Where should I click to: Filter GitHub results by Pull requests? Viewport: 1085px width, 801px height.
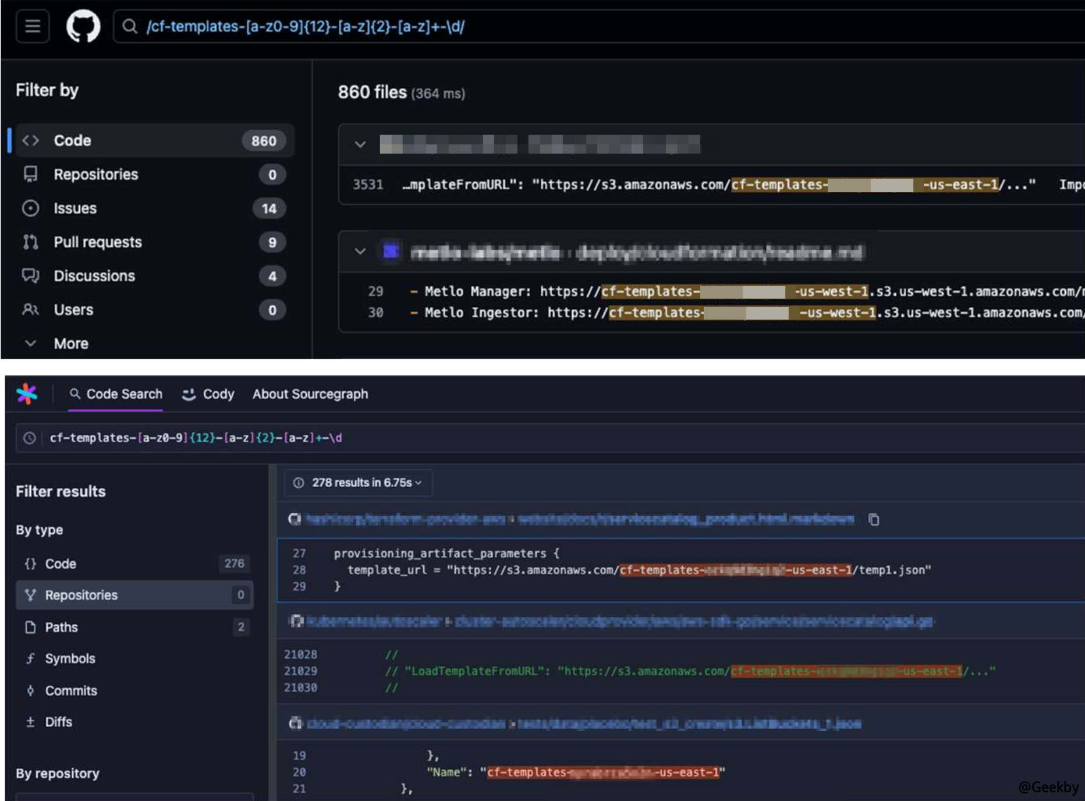(x=97, y=242)
